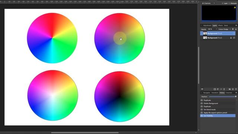The height and width of the screenshot is (134, 238).
Task: Open Live Filters hourglass icon
Action: [x=224, y=89]
